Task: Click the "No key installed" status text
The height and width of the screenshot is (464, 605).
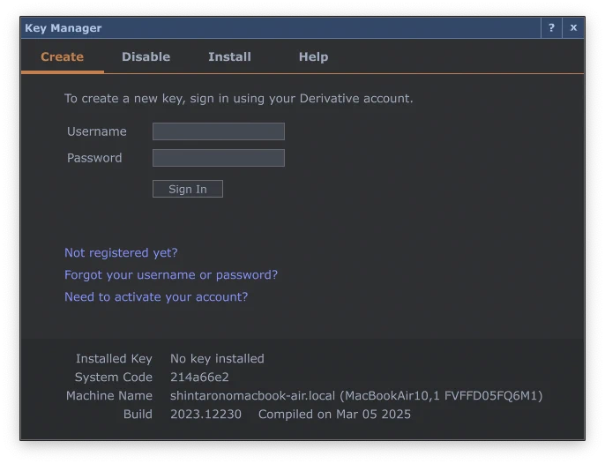Action: point(217,358)
